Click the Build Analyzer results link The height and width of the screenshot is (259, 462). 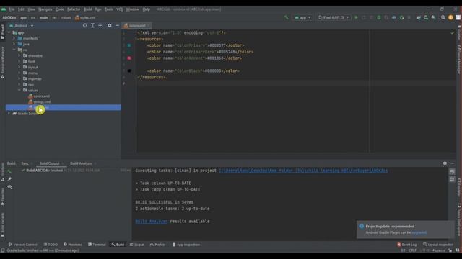(x=152, y=222)
